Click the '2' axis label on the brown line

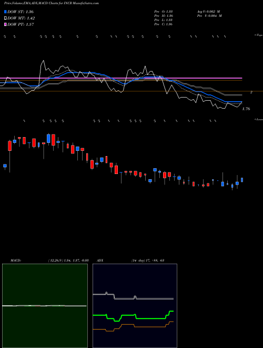(x=251, y=92)
